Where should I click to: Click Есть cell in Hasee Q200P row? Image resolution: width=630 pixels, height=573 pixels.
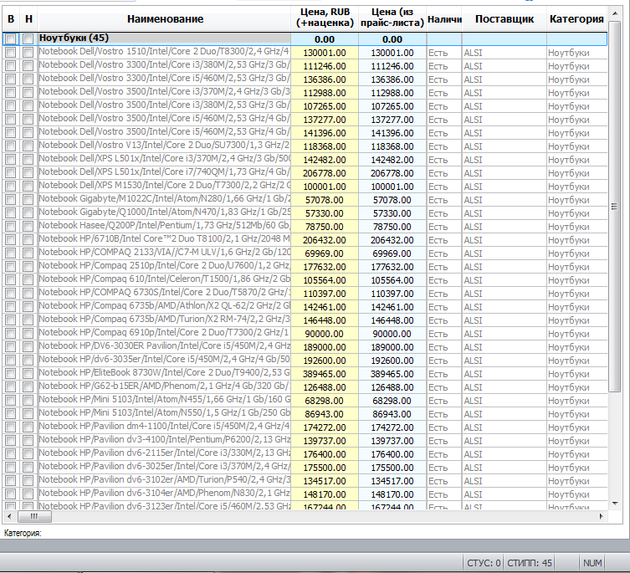(x=444, y=227)
